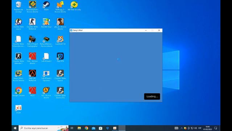Open Chrome from the taskbar
The width and height of the screenshot is (232, 131).
(x=86, y=128)
